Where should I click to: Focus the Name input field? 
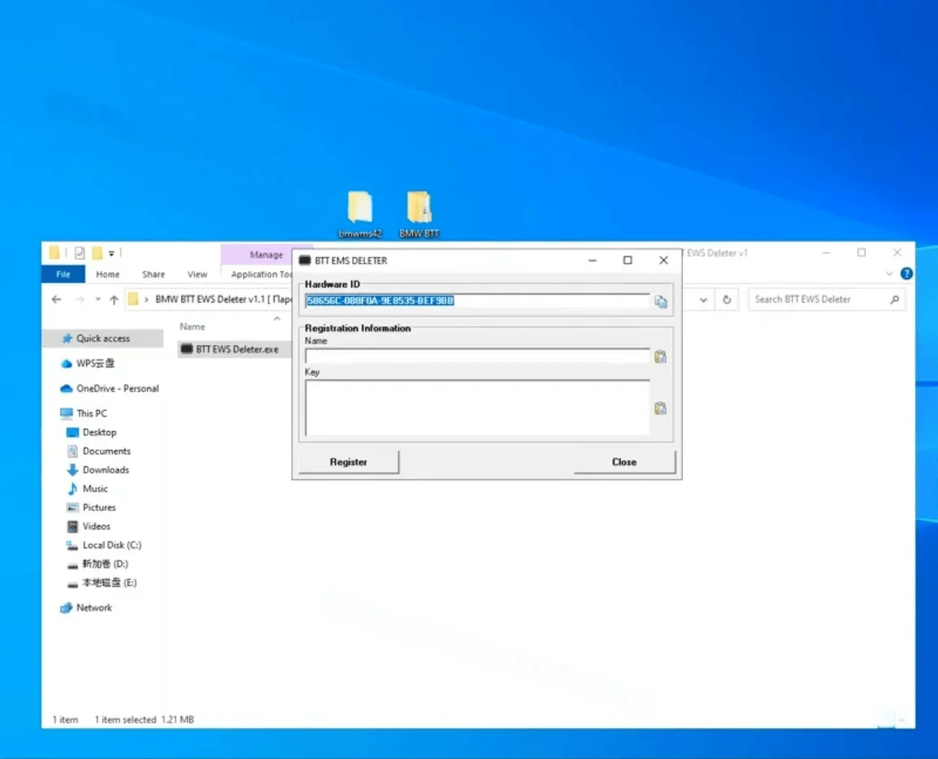477,356
